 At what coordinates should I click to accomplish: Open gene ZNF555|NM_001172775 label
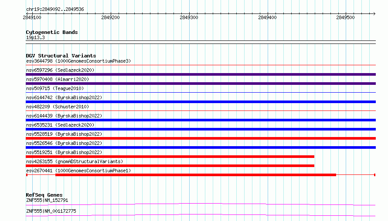(51, 211)
